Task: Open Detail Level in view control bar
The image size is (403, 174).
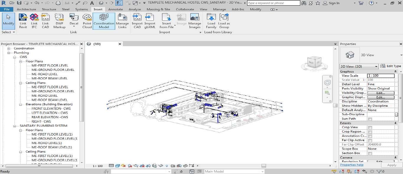Action: click(x=111, y=166)
